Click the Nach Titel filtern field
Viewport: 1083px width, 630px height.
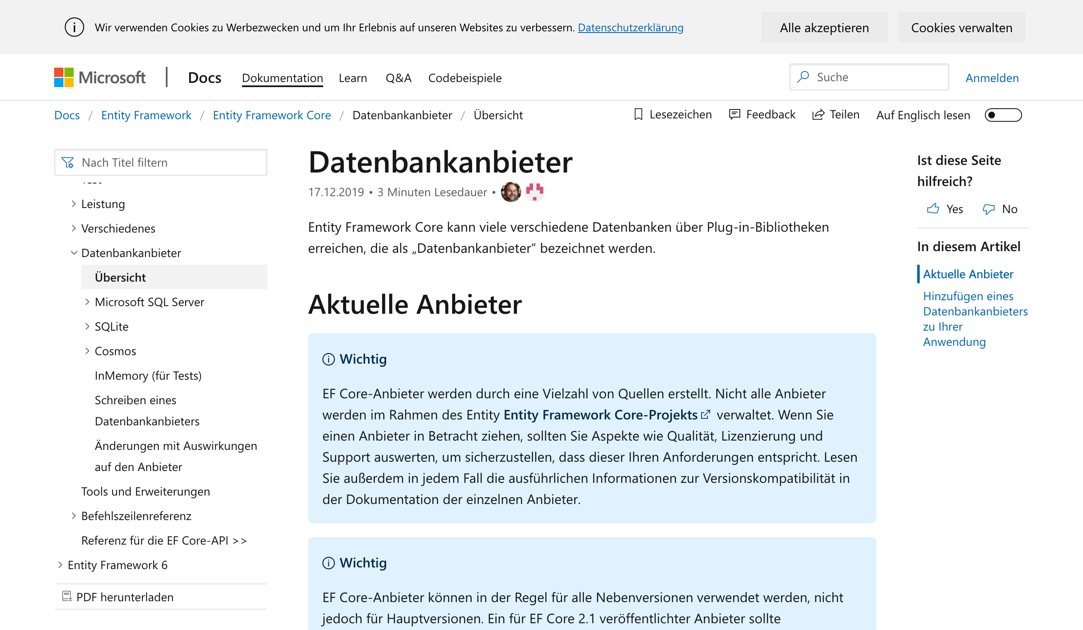click(161, 162)
